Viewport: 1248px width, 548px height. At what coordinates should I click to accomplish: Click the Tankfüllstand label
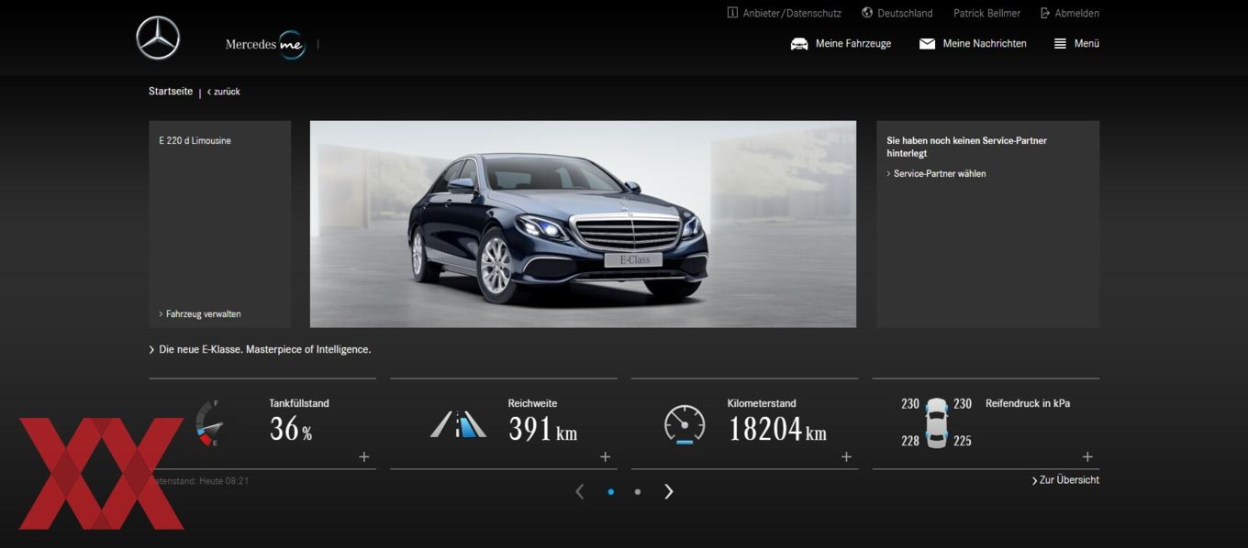299,404
